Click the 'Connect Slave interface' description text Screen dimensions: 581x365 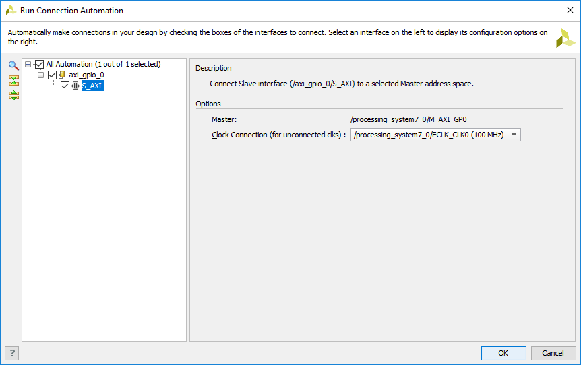342,84
